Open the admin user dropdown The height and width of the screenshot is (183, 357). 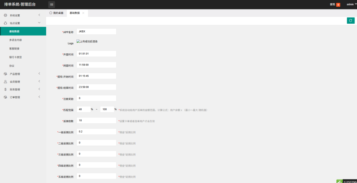pos(351,5)
